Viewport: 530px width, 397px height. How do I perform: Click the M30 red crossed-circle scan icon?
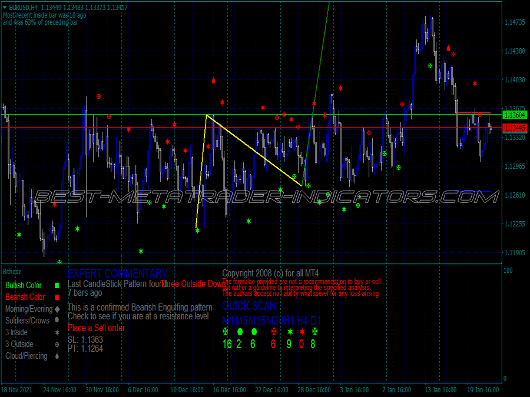(x=274, y=332)
